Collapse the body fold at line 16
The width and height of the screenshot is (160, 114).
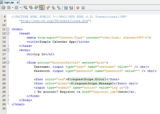coord(8,50)
